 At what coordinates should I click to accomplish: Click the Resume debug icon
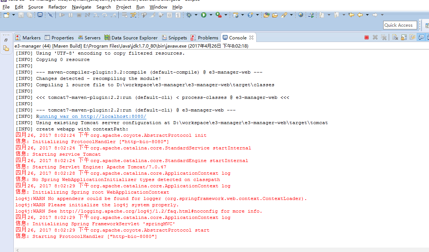[x=62, y=15]
